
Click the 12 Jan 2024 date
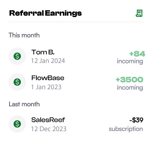click(48, 61)
